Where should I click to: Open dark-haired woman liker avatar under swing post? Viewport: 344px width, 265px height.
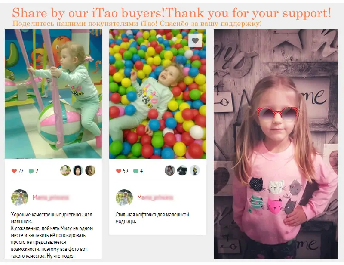coord(78,170)
